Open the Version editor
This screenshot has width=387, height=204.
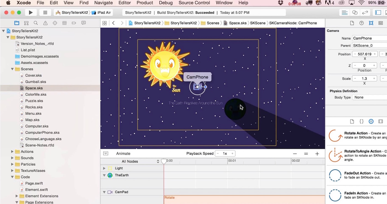tap(365, 13)
